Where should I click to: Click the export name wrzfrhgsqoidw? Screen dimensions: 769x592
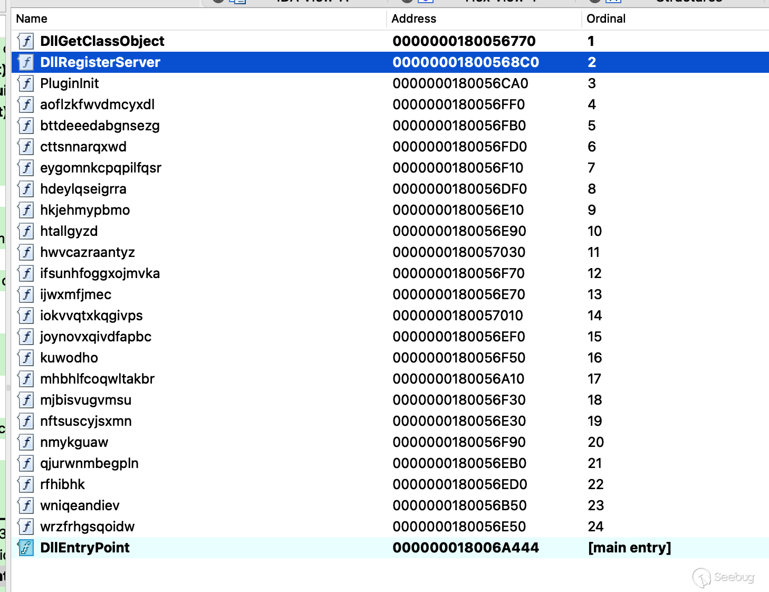click(88, 526)
